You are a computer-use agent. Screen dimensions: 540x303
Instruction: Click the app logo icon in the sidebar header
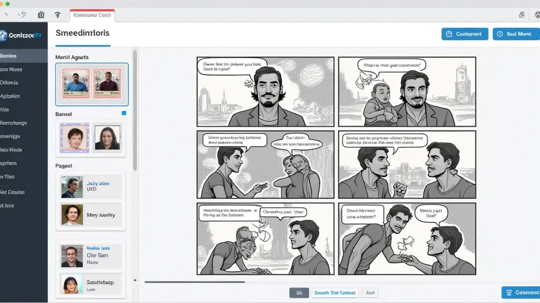point(4,35)
